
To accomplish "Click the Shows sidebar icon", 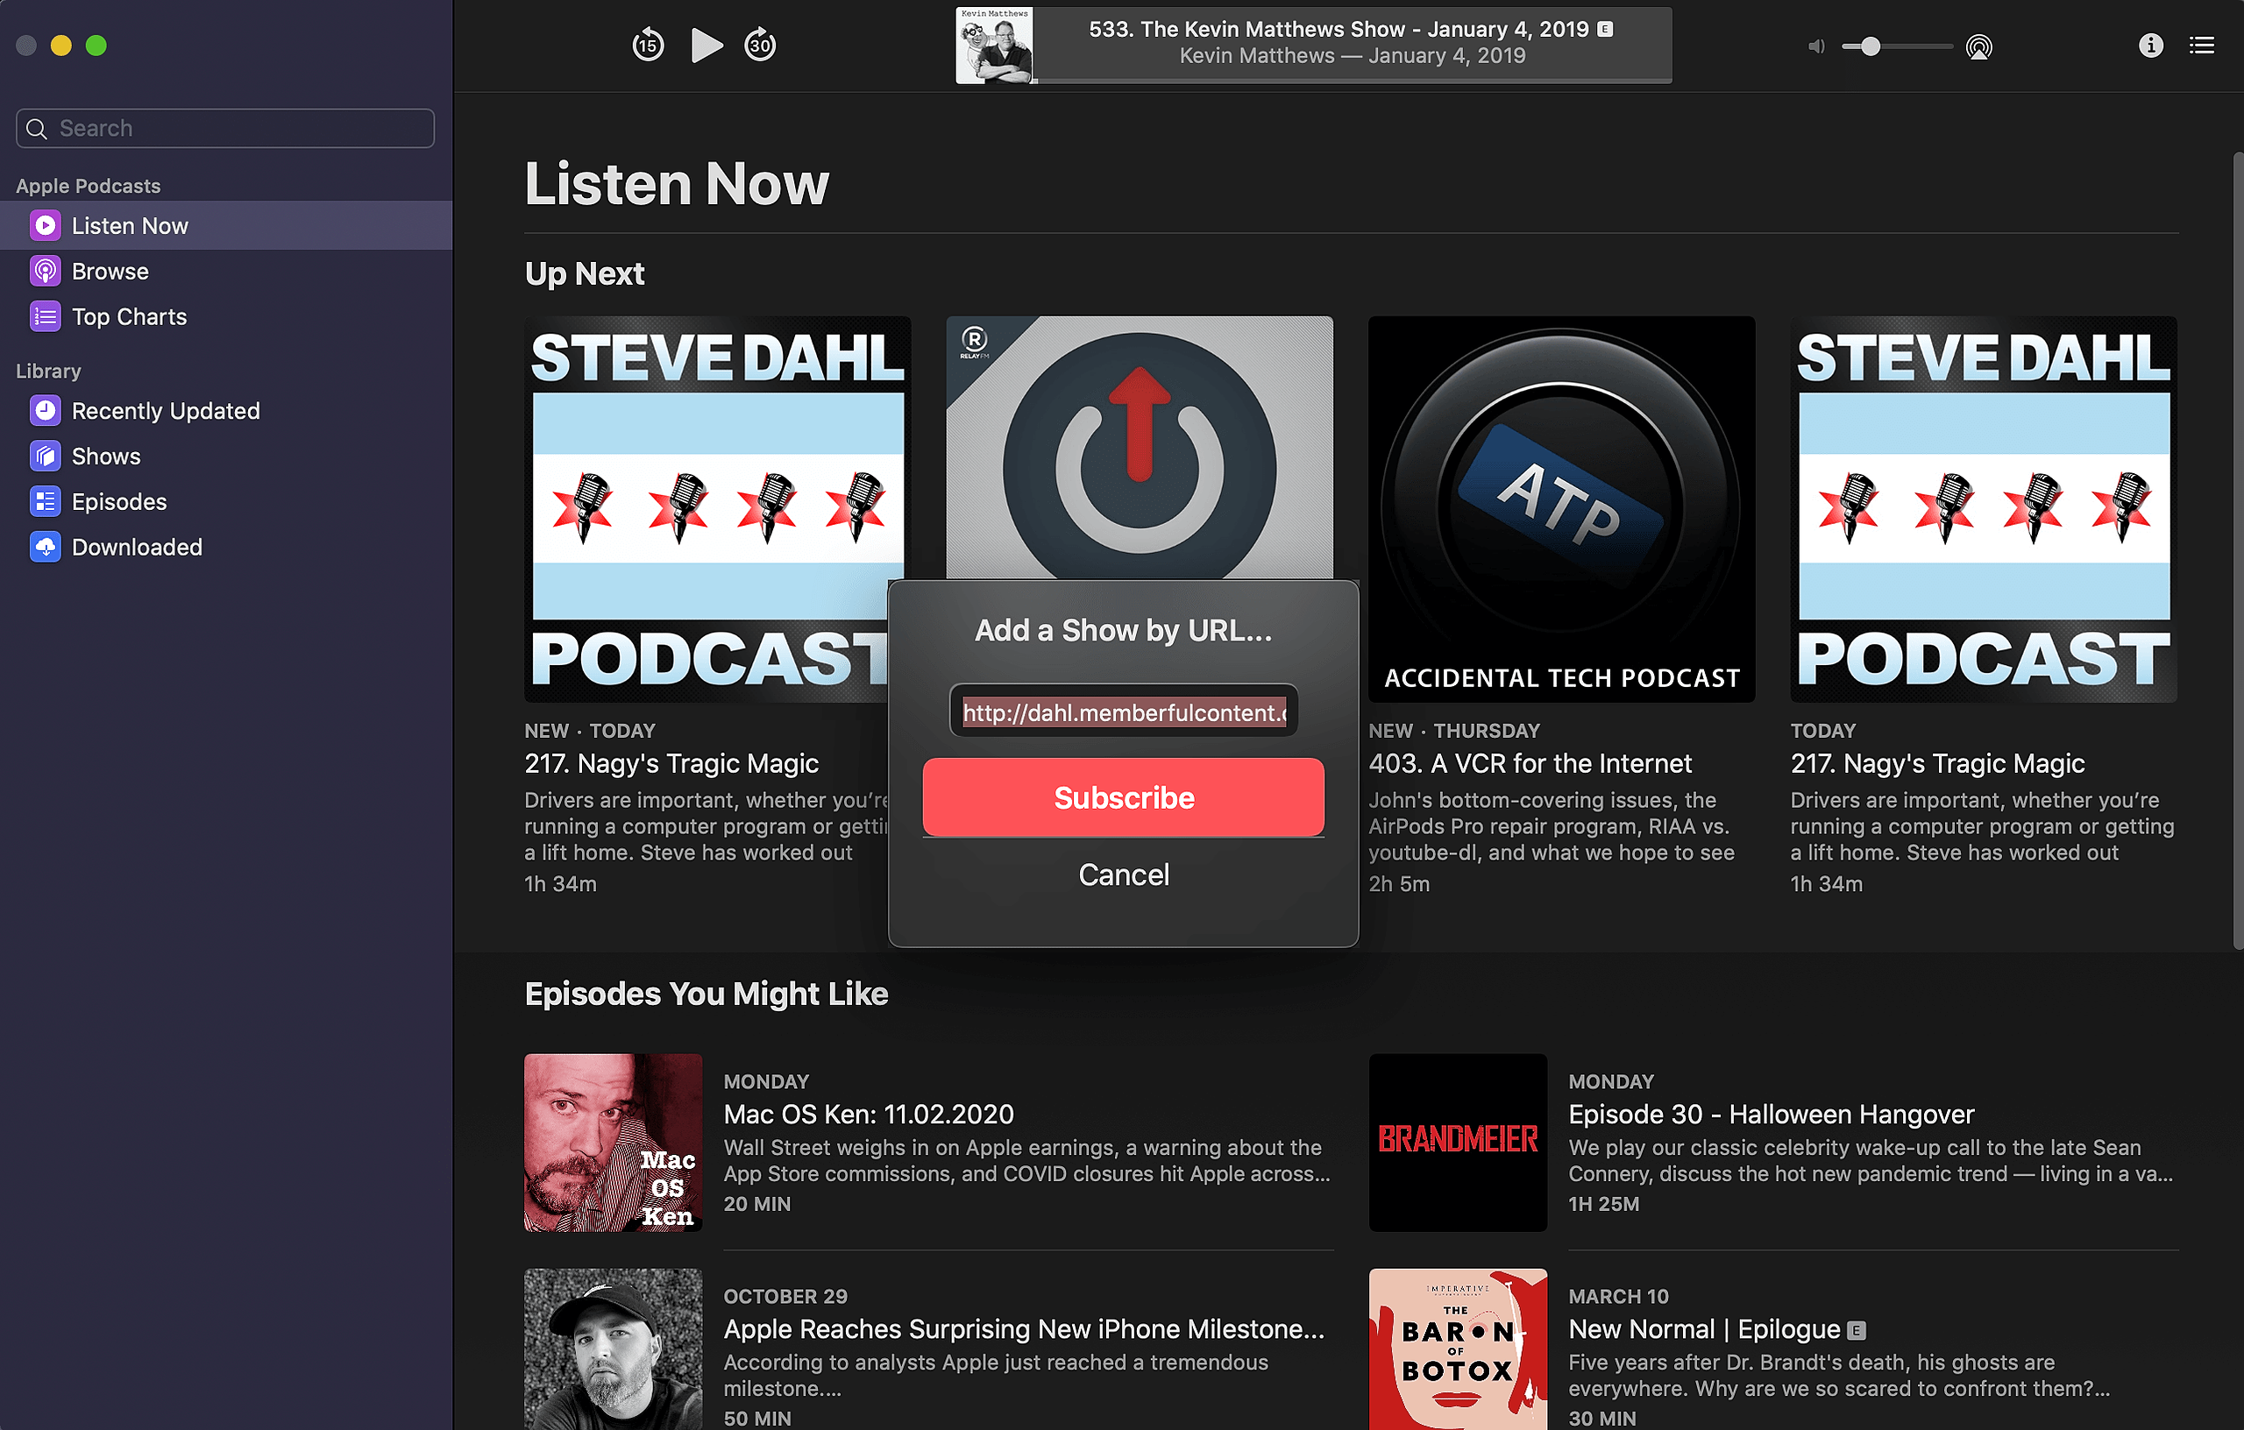I will pyautogui.click(x=45, y=457).
